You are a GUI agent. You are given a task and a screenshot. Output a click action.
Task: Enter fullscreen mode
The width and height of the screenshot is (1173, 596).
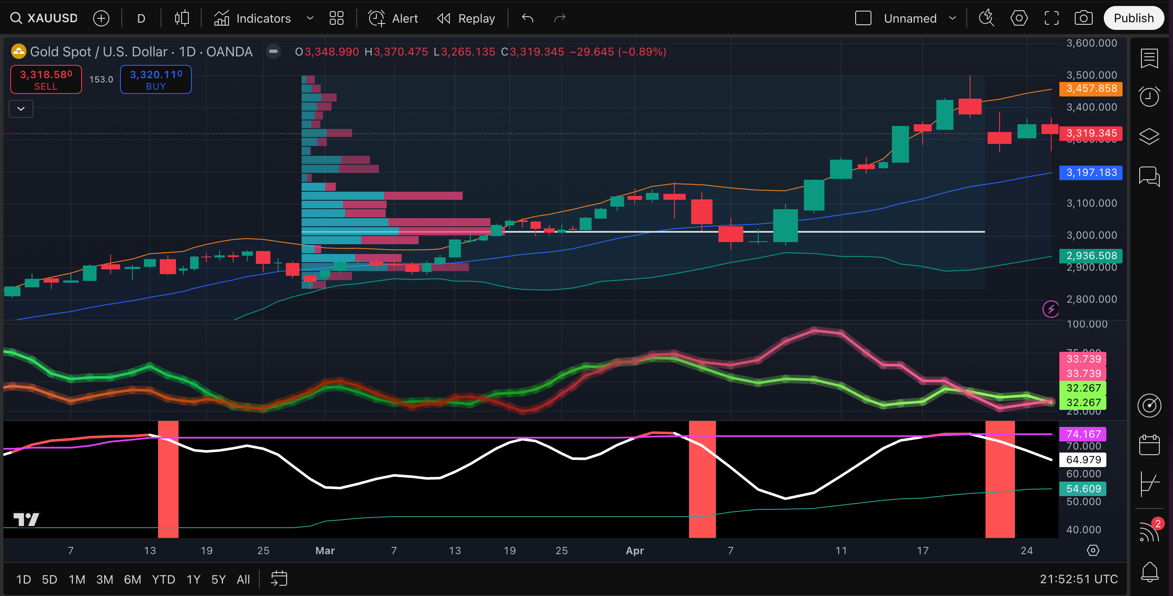coord(1051,18)
